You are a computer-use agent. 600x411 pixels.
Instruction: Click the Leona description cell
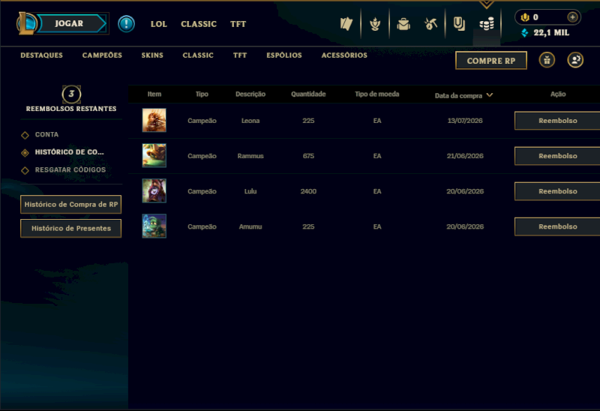point(250,121)
